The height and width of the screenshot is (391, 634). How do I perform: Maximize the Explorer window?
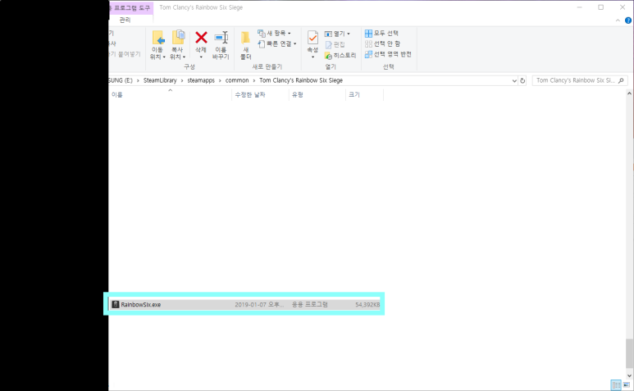[601, 7]
